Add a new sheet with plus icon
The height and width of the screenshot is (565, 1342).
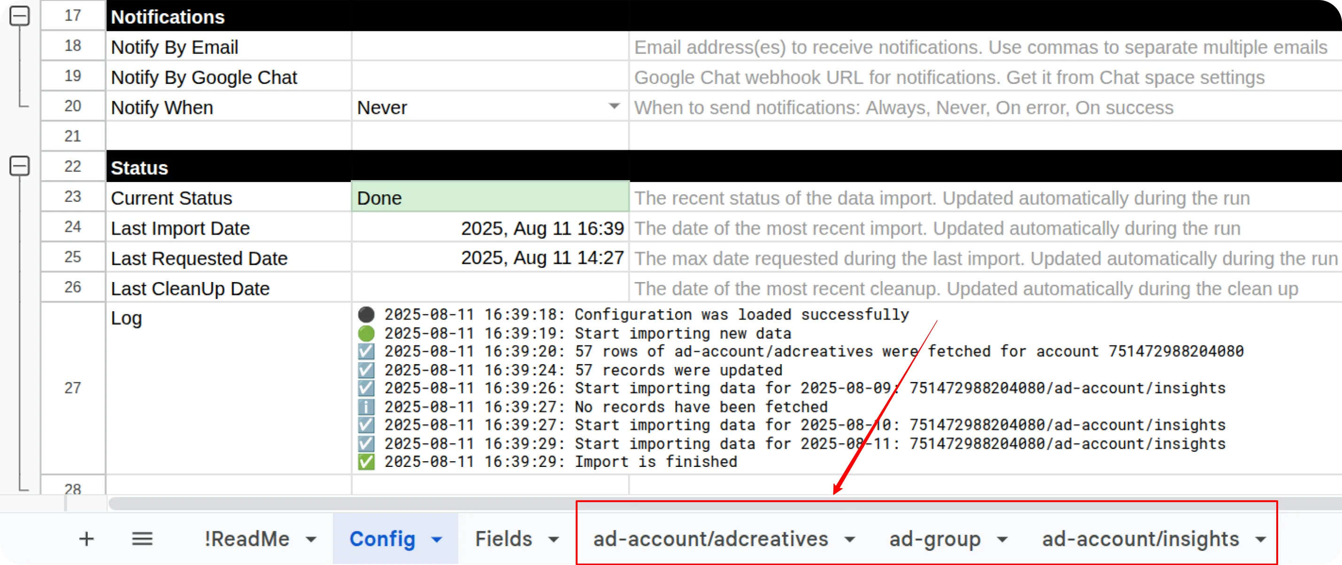click(86, 538)
